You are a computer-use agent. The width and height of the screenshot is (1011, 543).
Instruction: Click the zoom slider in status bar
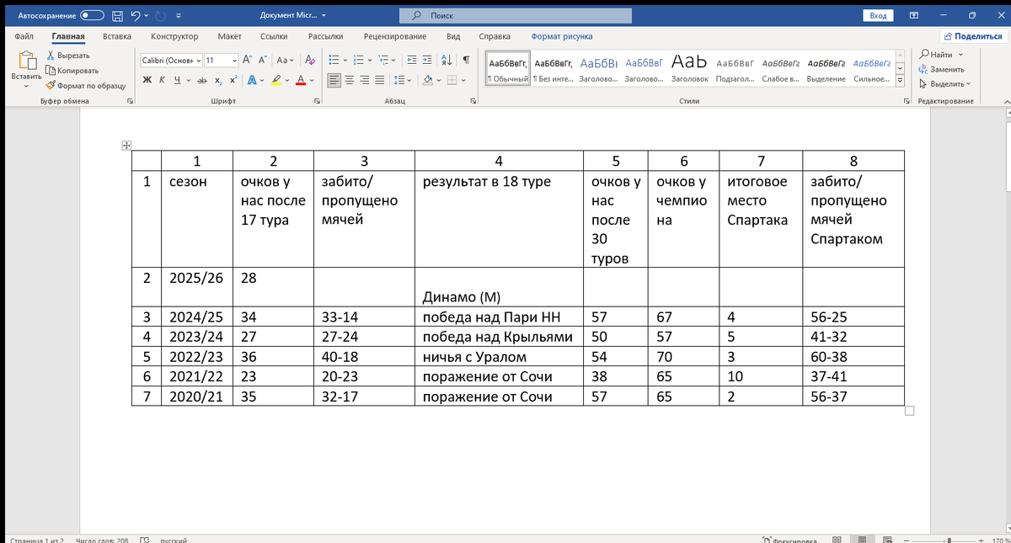coord(949,540)
